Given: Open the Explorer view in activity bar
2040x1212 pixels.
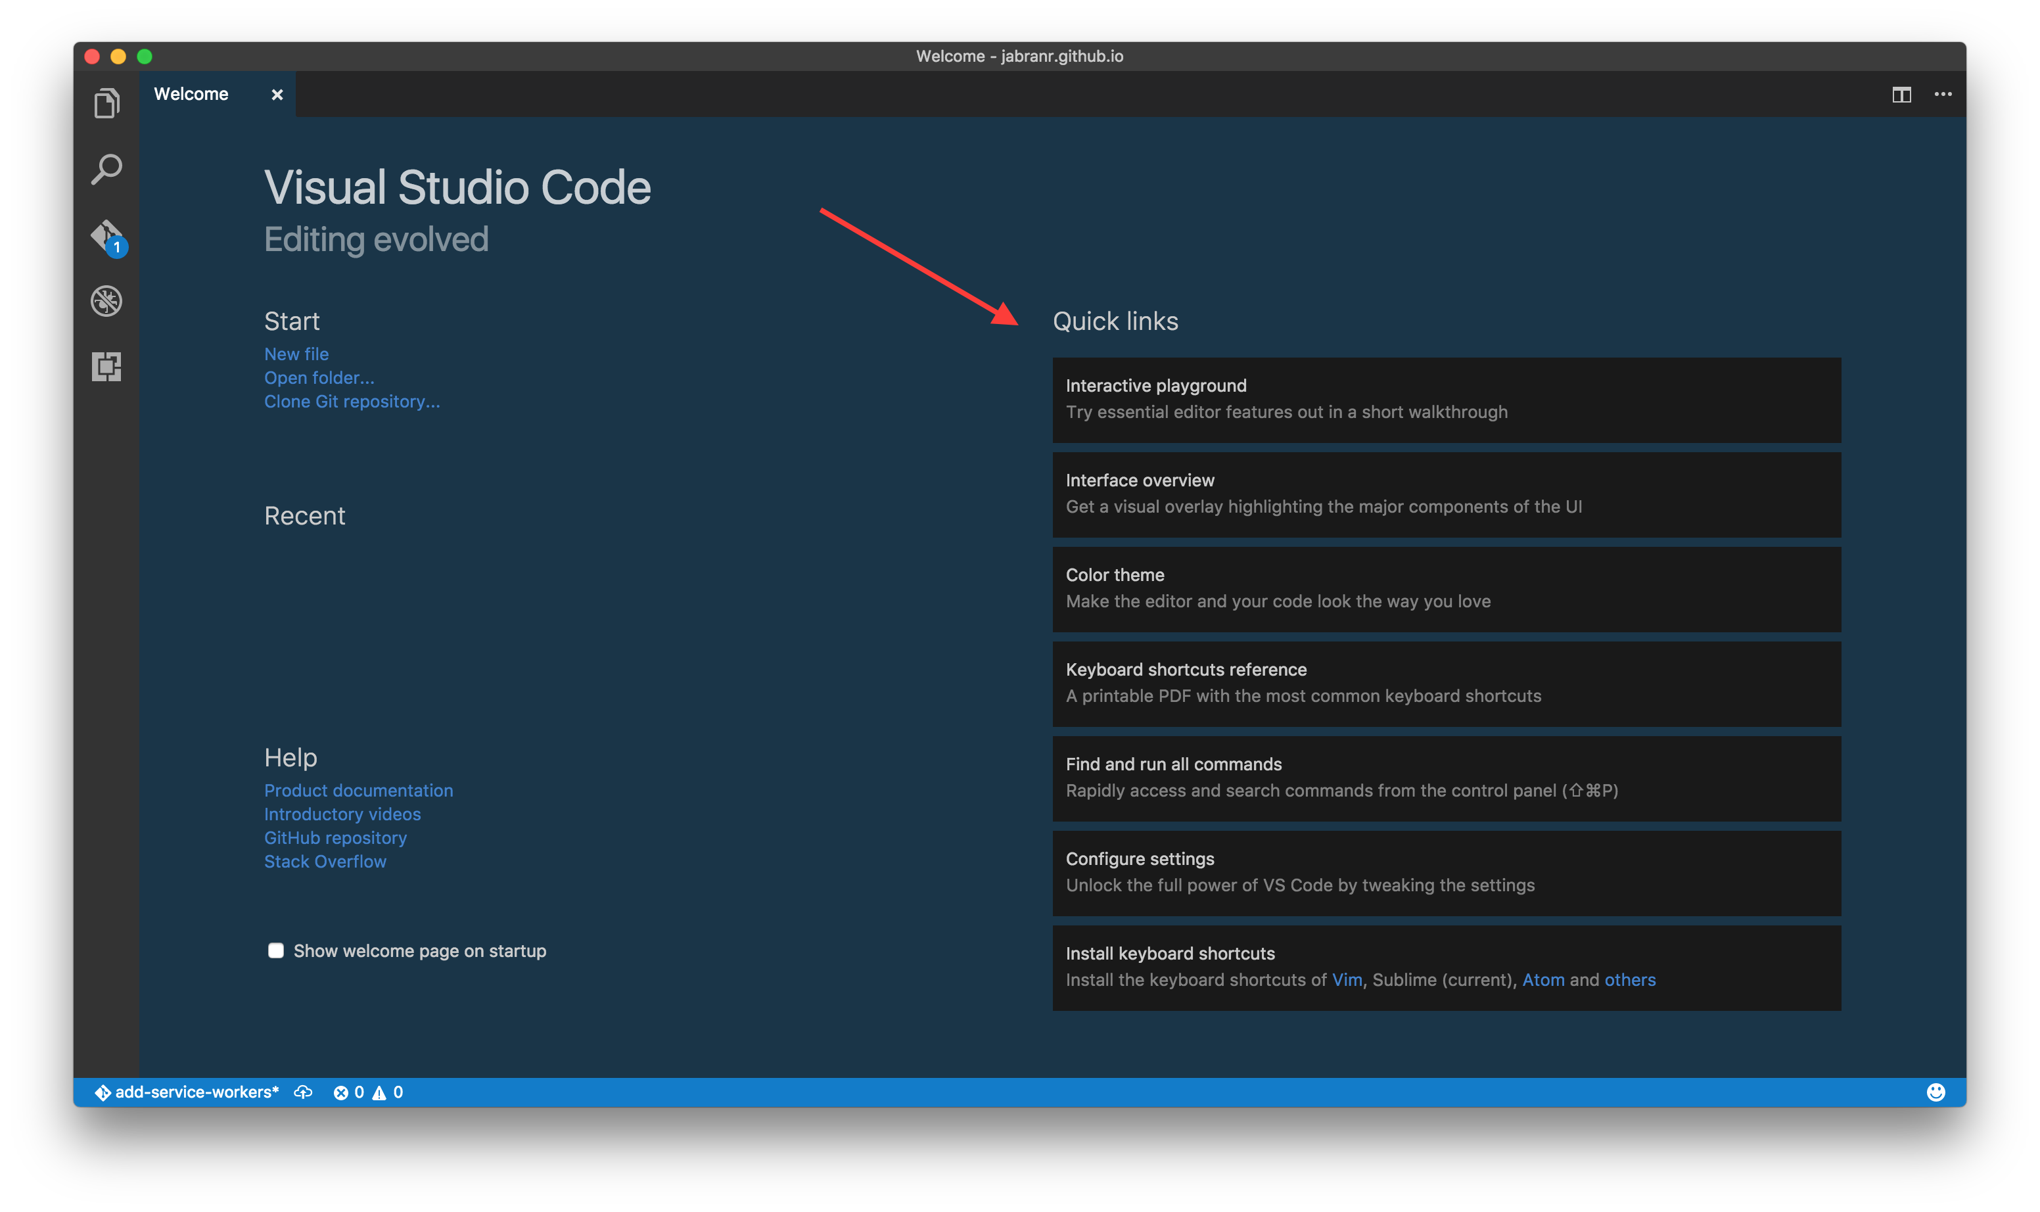Looking at the screenshot, I should (x=106, y=104).
